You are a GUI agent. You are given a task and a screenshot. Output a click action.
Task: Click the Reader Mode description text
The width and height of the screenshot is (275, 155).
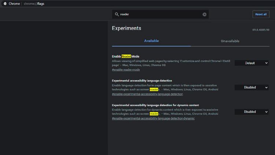point(170,63)
